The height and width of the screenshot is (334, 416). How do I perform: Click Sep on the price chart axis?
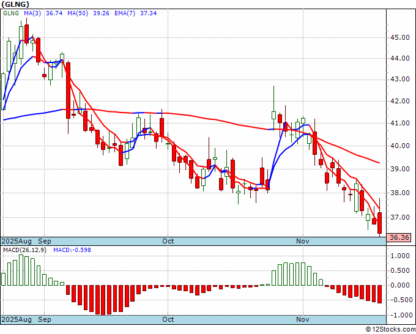click(x=45, y=241)
